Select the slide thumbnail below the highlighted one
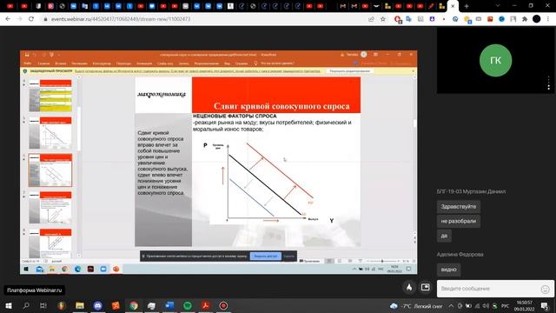 50,208
